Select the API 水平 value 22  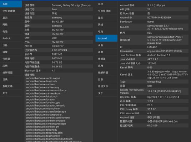(x=149, y=9)
